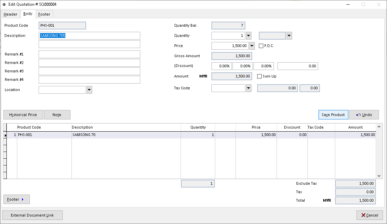Open the Tax Code dropdown
The width and height of the screenshot is (387, 224).
pyautogui.click(x=248, y=88)
